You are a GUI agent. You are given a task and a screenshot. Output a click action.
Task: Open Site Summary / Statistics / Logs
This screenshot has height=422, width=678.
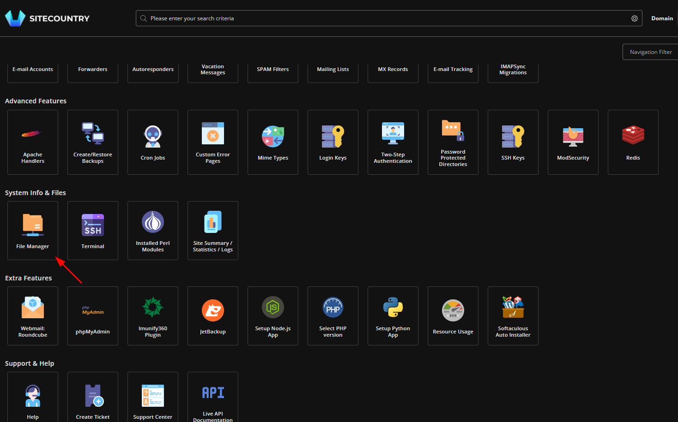pos(213,231)
